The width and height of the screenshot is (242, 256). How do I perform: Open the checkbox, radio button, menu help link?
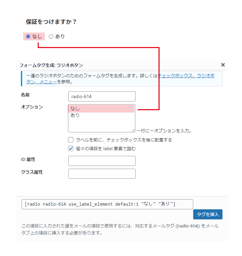[186, 76]
